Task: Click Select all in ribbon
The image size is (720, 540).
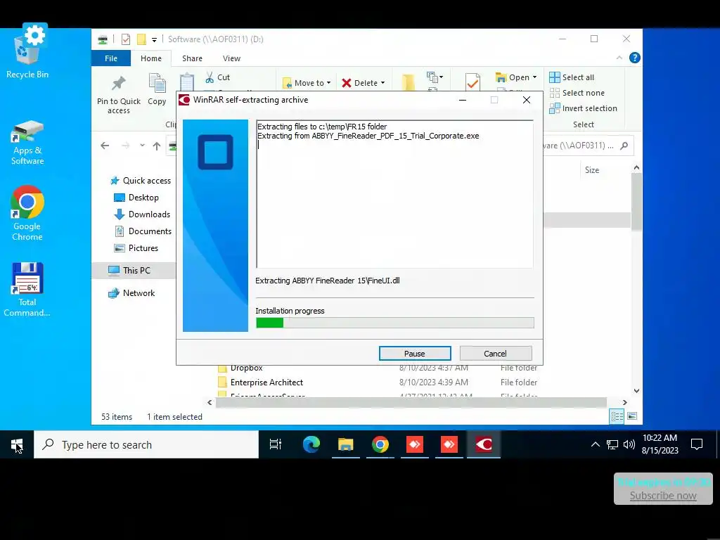Action: pos(572,77)
